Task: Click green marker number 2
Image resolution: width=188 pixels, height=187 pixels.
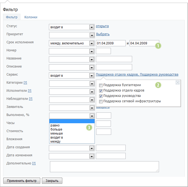Action: (x=158, y=85)
